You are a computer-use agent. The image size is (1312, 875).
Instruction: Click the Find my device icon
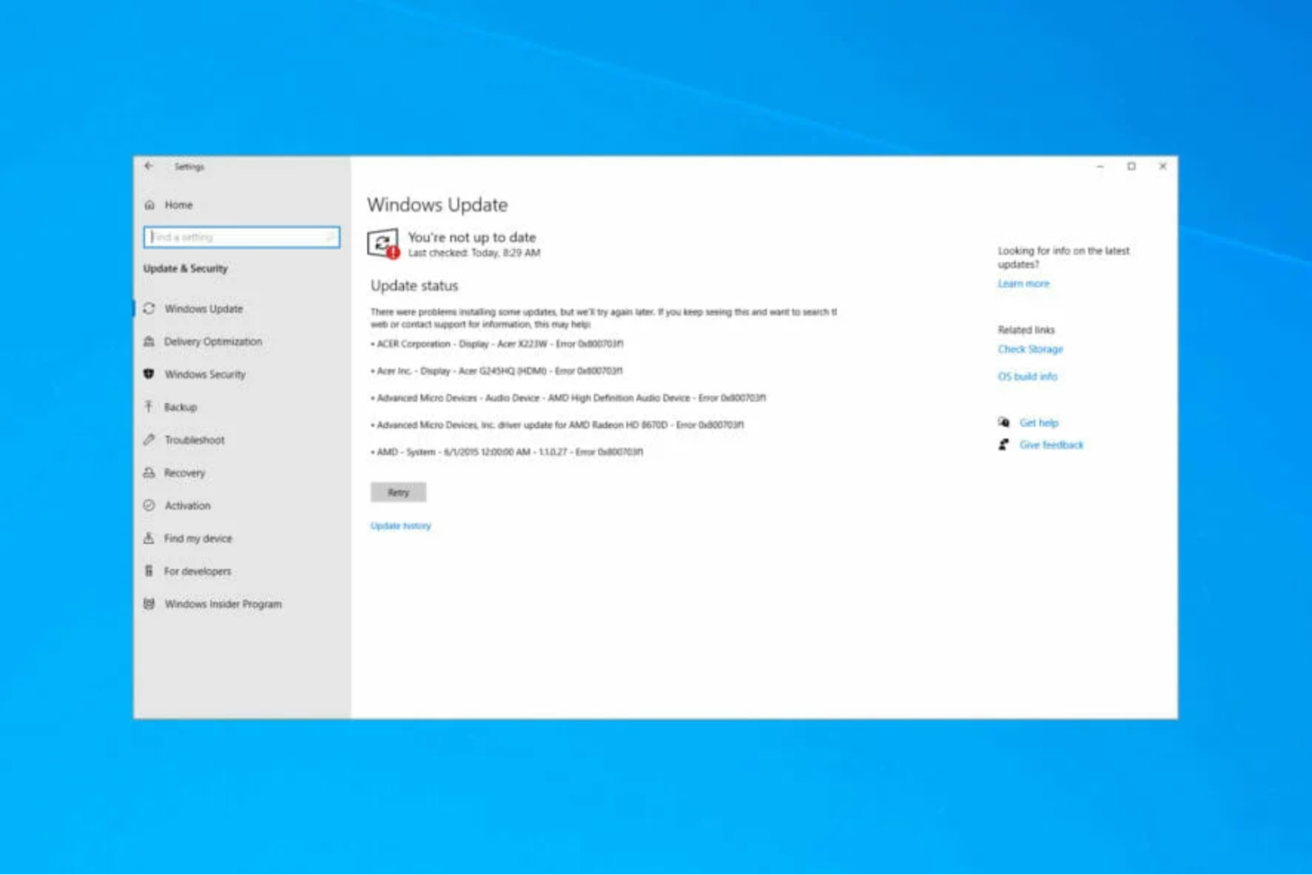point(150,538)
